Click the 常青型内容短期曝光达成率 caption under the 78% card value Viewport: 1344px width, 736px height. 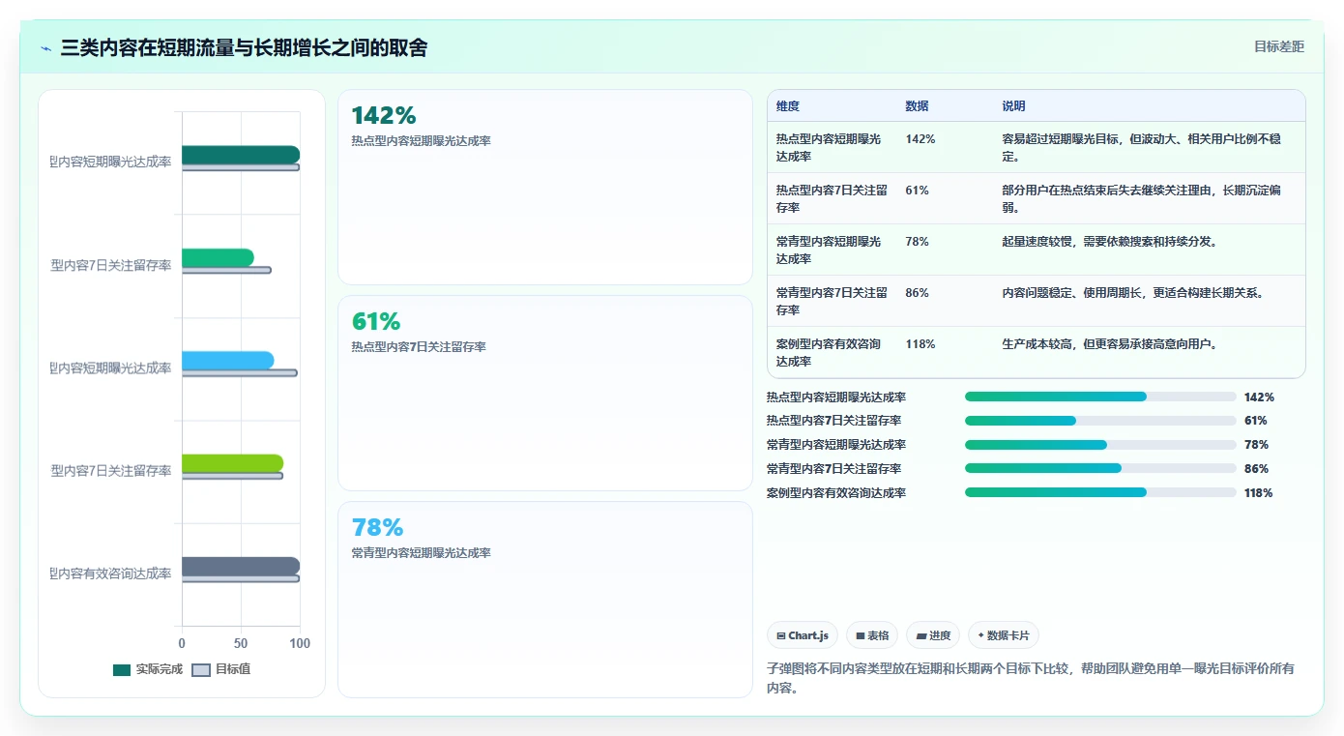point(422,553)
